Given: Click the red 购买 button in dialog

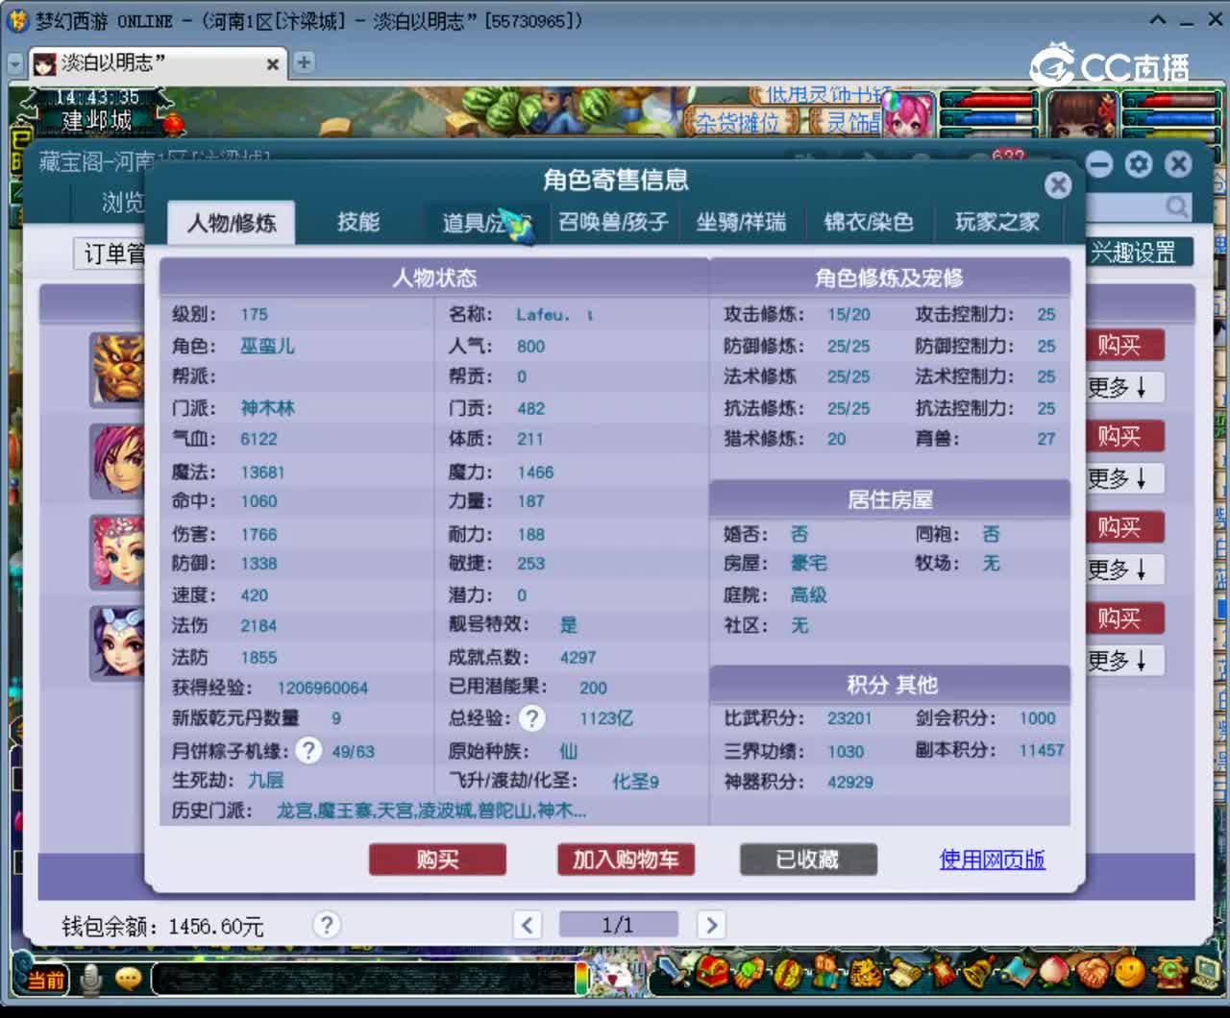Looking at the screenshot, I should (437, 860).
